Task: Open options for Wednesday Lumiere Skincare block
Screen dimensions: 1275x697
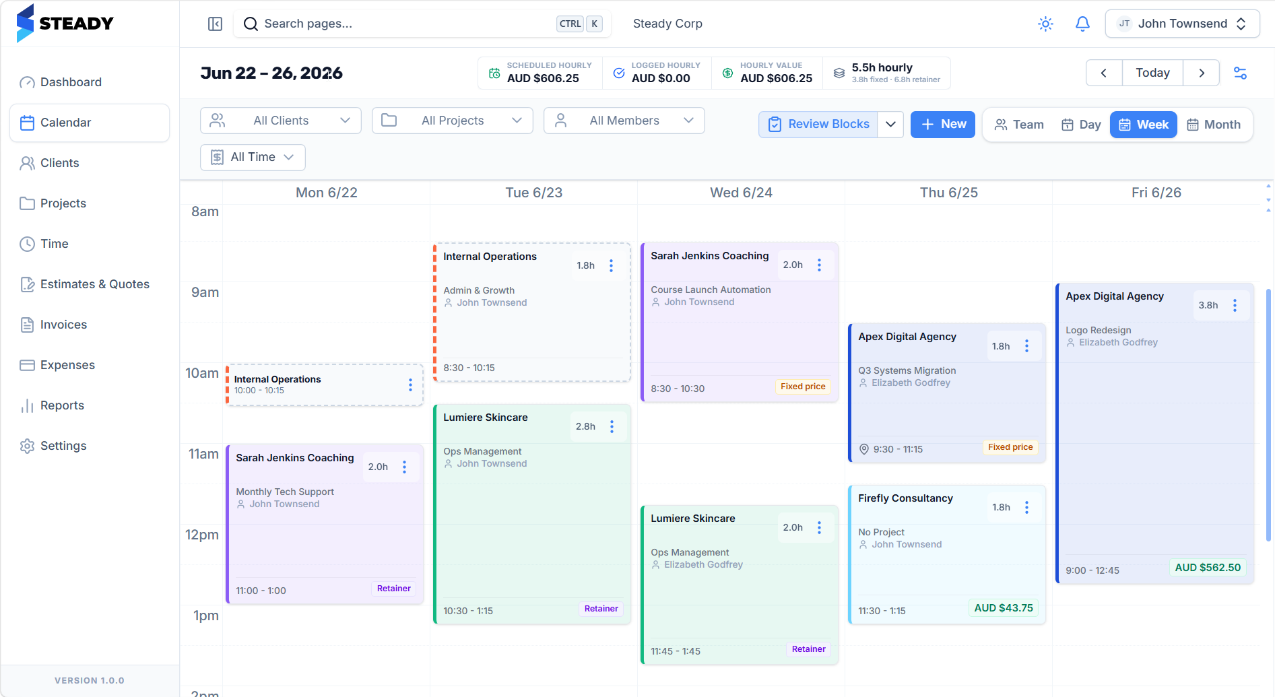Action: (x=820, y=527)
